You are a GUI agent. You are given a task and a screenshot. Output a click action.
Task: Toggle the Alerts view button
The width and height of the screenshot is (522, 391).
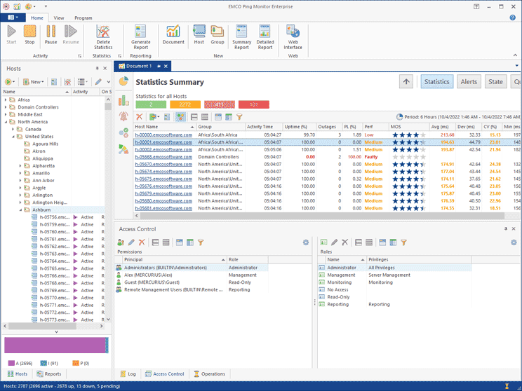(x=469, y=82)
